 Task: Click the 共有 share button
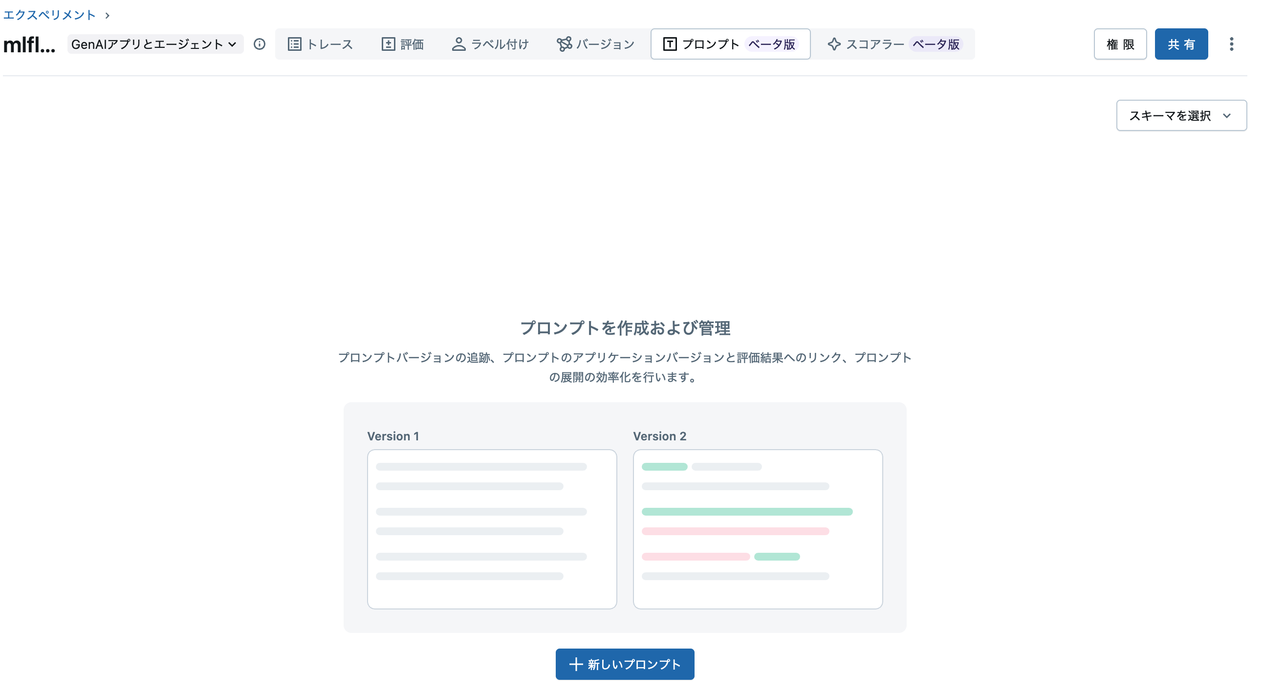[1181, 44]
